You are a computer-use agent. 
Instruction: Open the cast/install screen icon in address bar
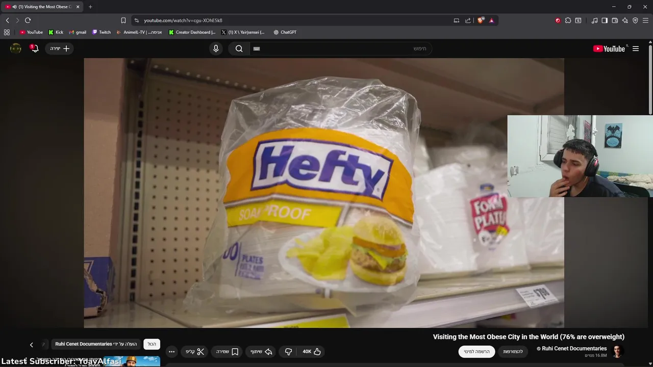tap(457, 20)
